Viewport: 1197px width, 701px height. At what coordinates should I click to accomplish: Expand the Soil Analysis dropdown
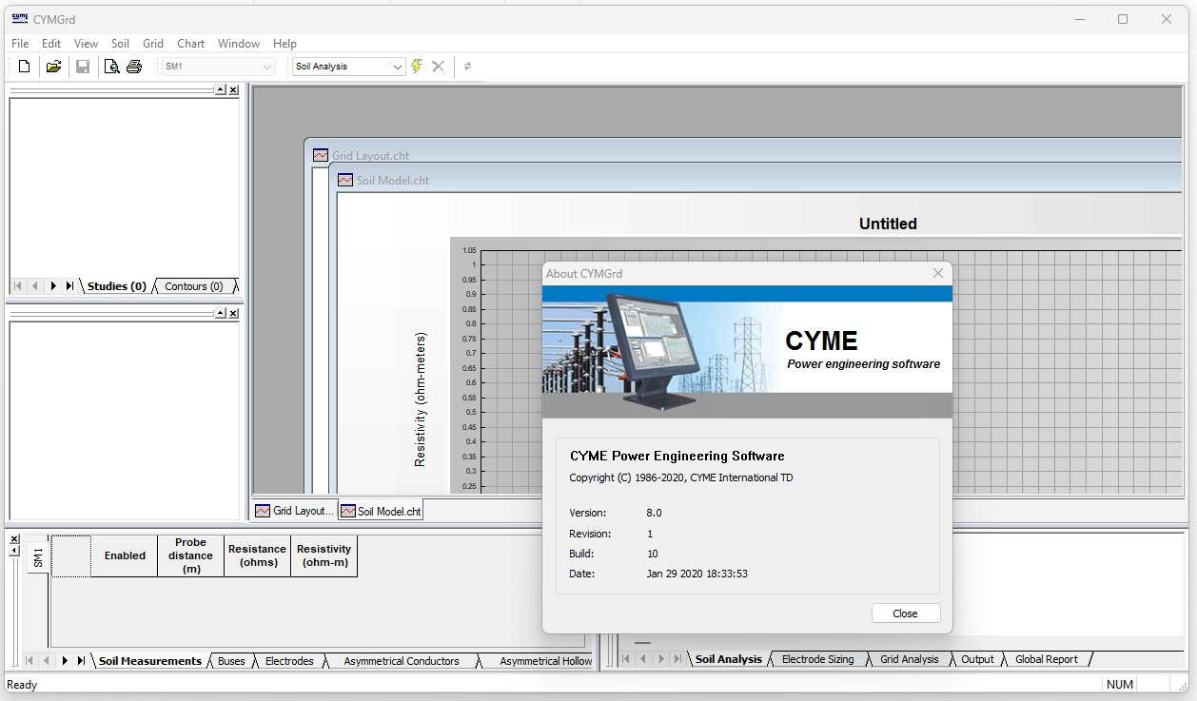click(398, 67)
